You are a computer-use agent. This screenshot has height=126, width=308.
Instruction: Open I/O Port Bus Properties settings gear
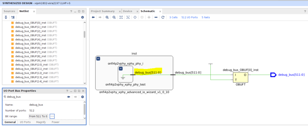coord(83,97)
